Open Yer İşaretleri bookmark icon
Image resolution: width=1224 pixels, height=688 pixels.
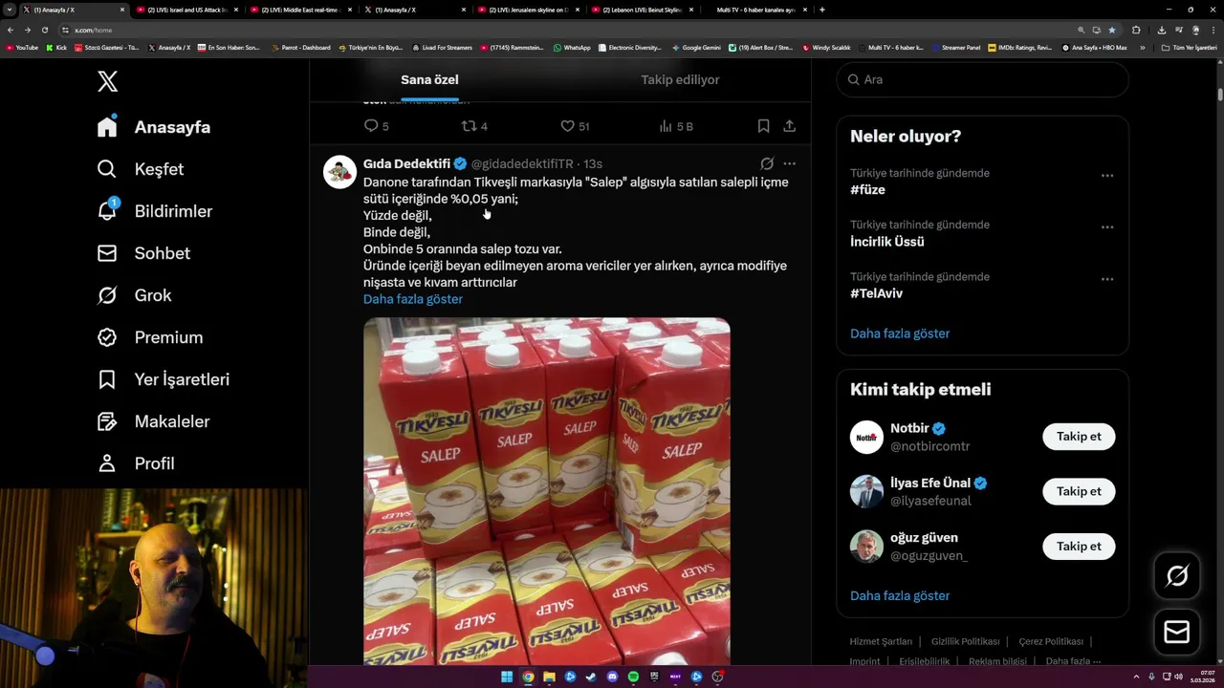coord(107,379)
